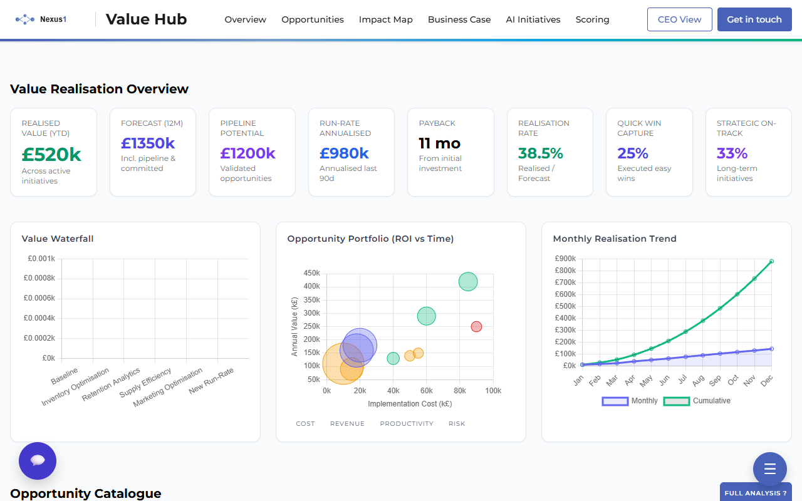Click the CEO View button
Image resolution: width=802 pixels, height=501 pixels.
(679, 19)
